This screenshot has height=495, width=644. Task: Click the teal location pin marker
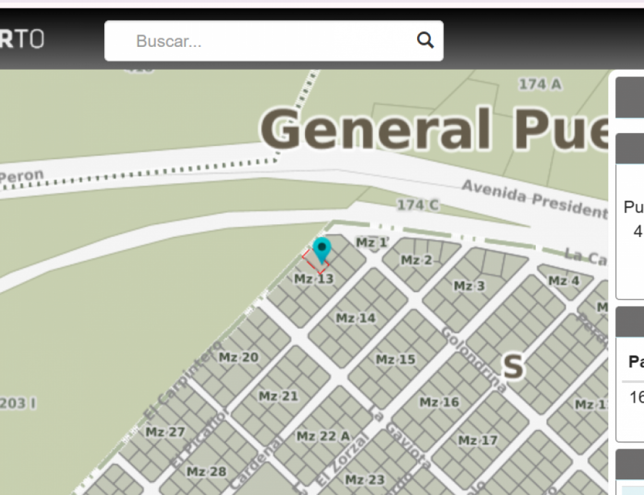point(322,249)
